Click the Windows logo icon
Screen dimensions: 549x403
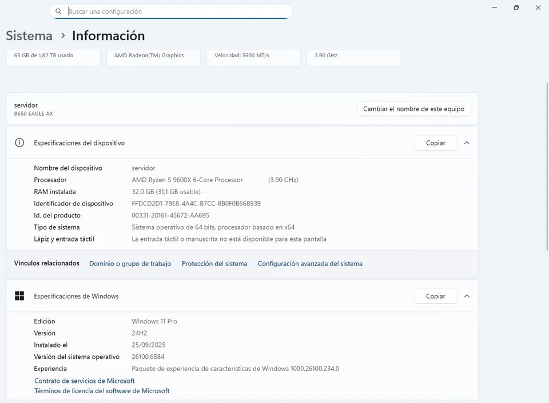coord(19,296)
